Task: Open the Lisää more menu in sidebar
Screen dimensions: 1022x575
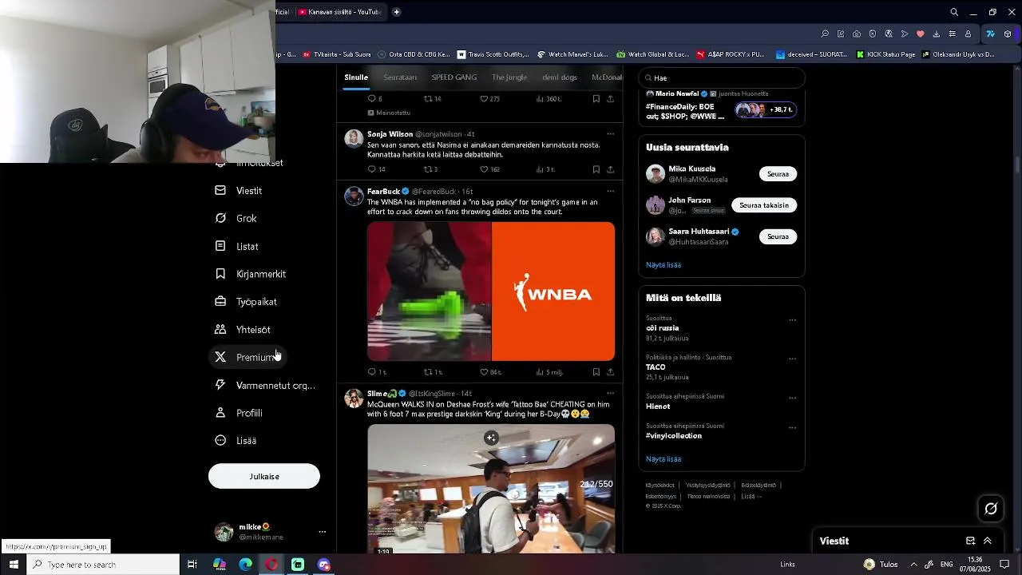Action: [236, 441]
